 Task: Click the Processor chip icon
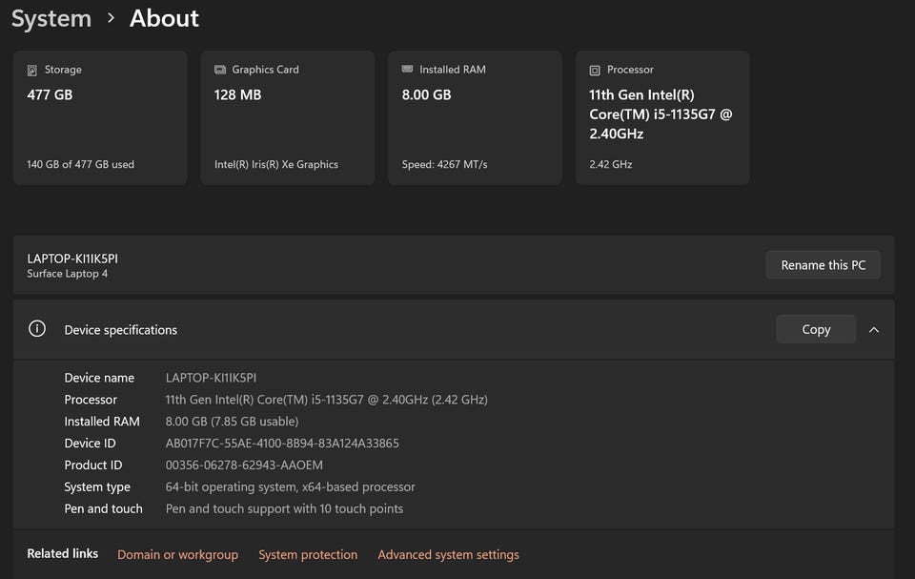point(595,70)
